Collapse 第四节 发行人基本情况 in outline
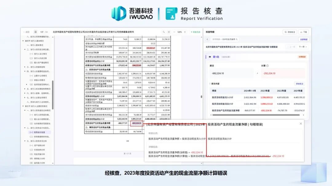This screenshot has height=186, width=332. tap(23, 41)
